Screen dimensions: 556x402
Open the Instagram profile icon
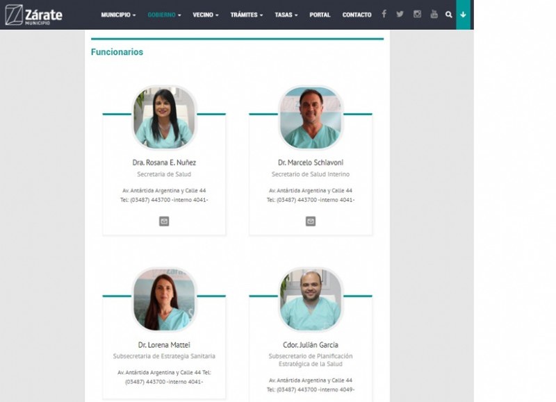(x=417, y=14)
